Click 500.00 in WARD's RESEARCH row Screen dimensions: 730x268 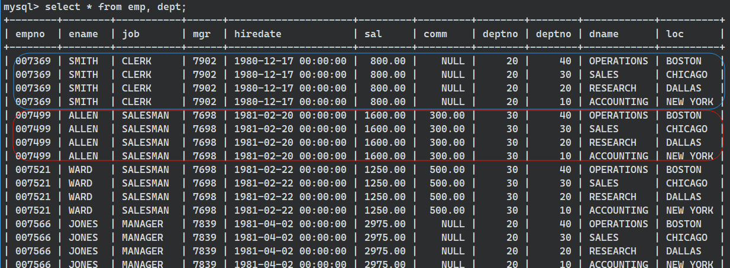point(447,197)
